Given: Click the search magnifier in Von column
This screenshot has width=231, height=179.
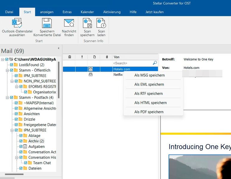Looking at the screenshot, I should (155, 63).
